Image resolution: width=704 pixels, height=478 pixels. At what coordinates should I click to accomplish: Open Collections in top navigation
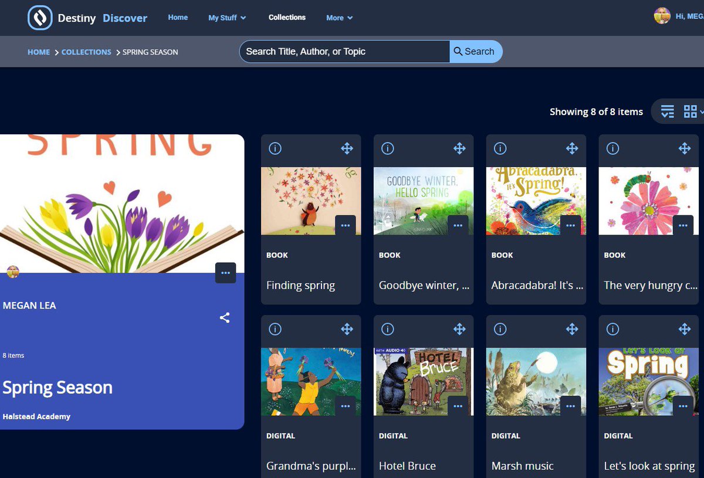point(287,18)
